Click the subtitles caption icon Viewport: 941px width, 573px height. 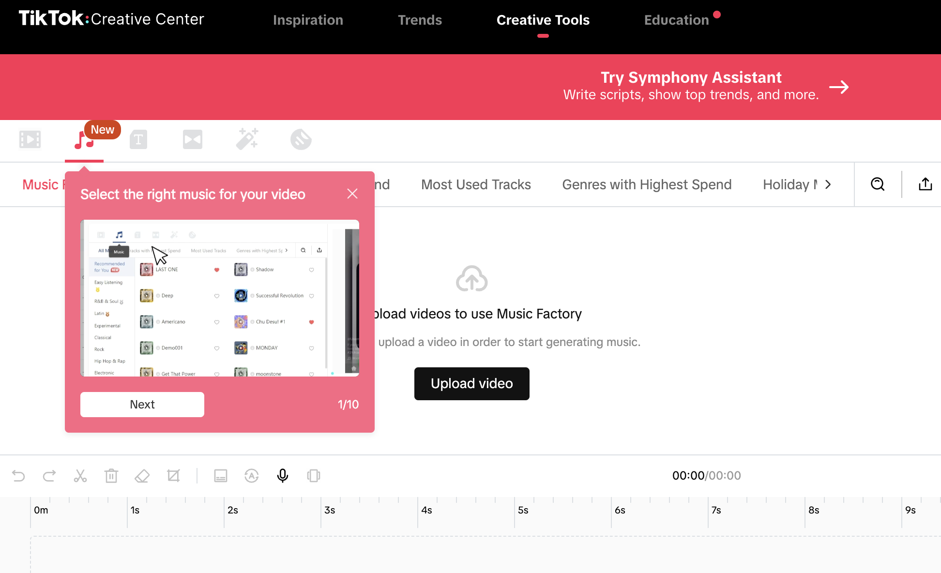(x=221, y=476)
